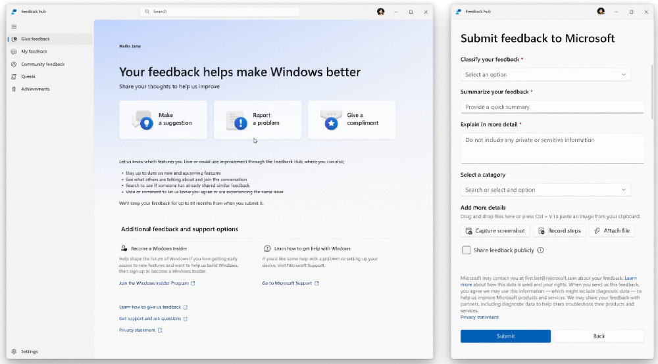Screen dimensions: 658x364
Task: Expand the Select a category dropdown
Action: coord(545,190)
